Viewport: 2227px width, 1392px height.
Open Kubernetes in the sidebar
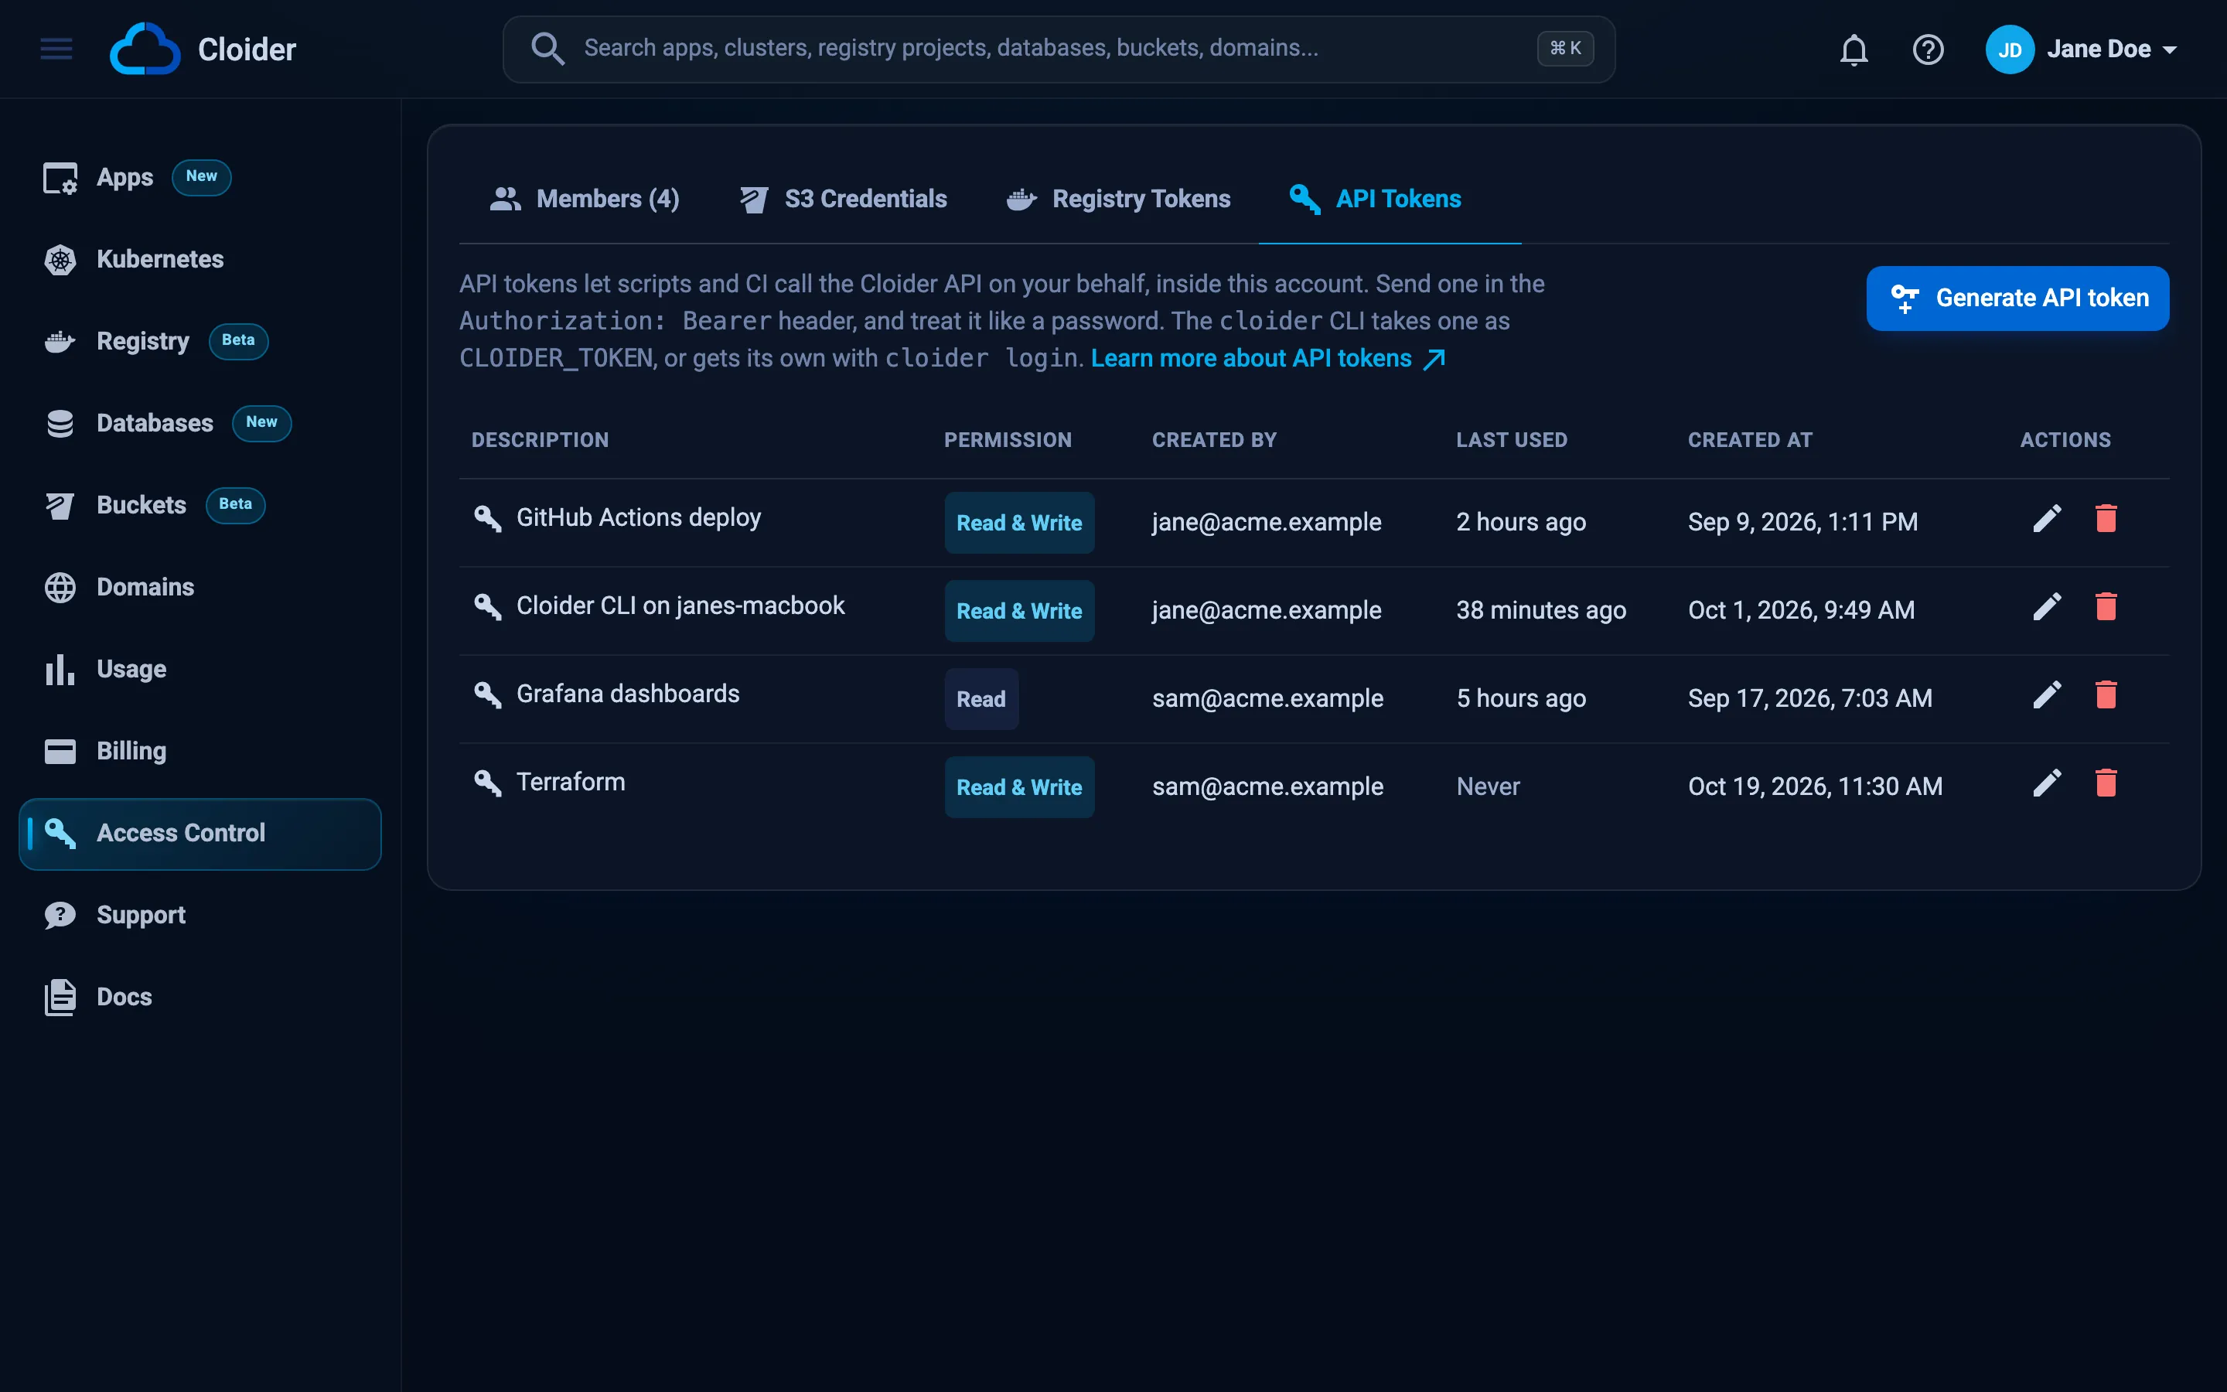click(200, 260)
